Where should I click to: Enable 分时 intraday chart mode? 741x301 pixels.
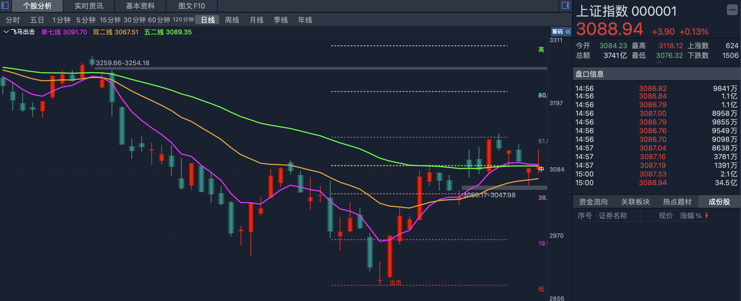tap(13, 20)
